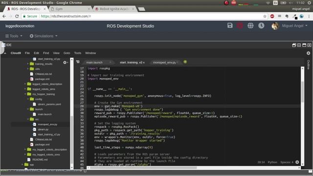Expand the training_results folder

tap(28, 64)
